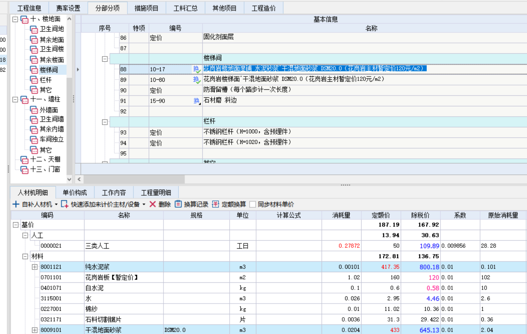Click the 十二、天棚 node icon
The image size is (527, 334).
pos(24,160)
